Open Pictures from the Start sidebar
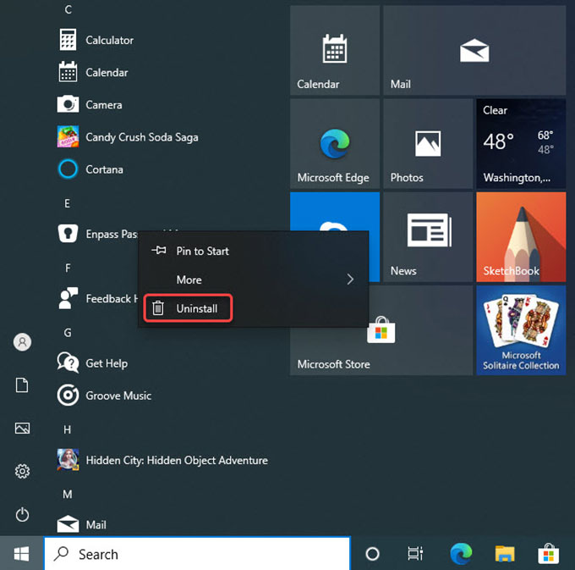The width and height of the screenshot is (575, 570). [22, 429]
